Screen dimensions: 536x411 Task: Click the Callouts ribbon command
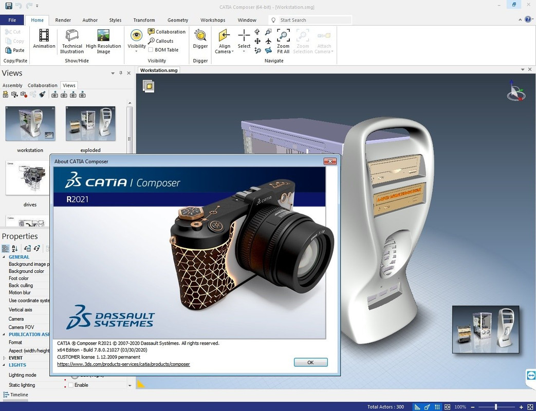pos(161,41)
